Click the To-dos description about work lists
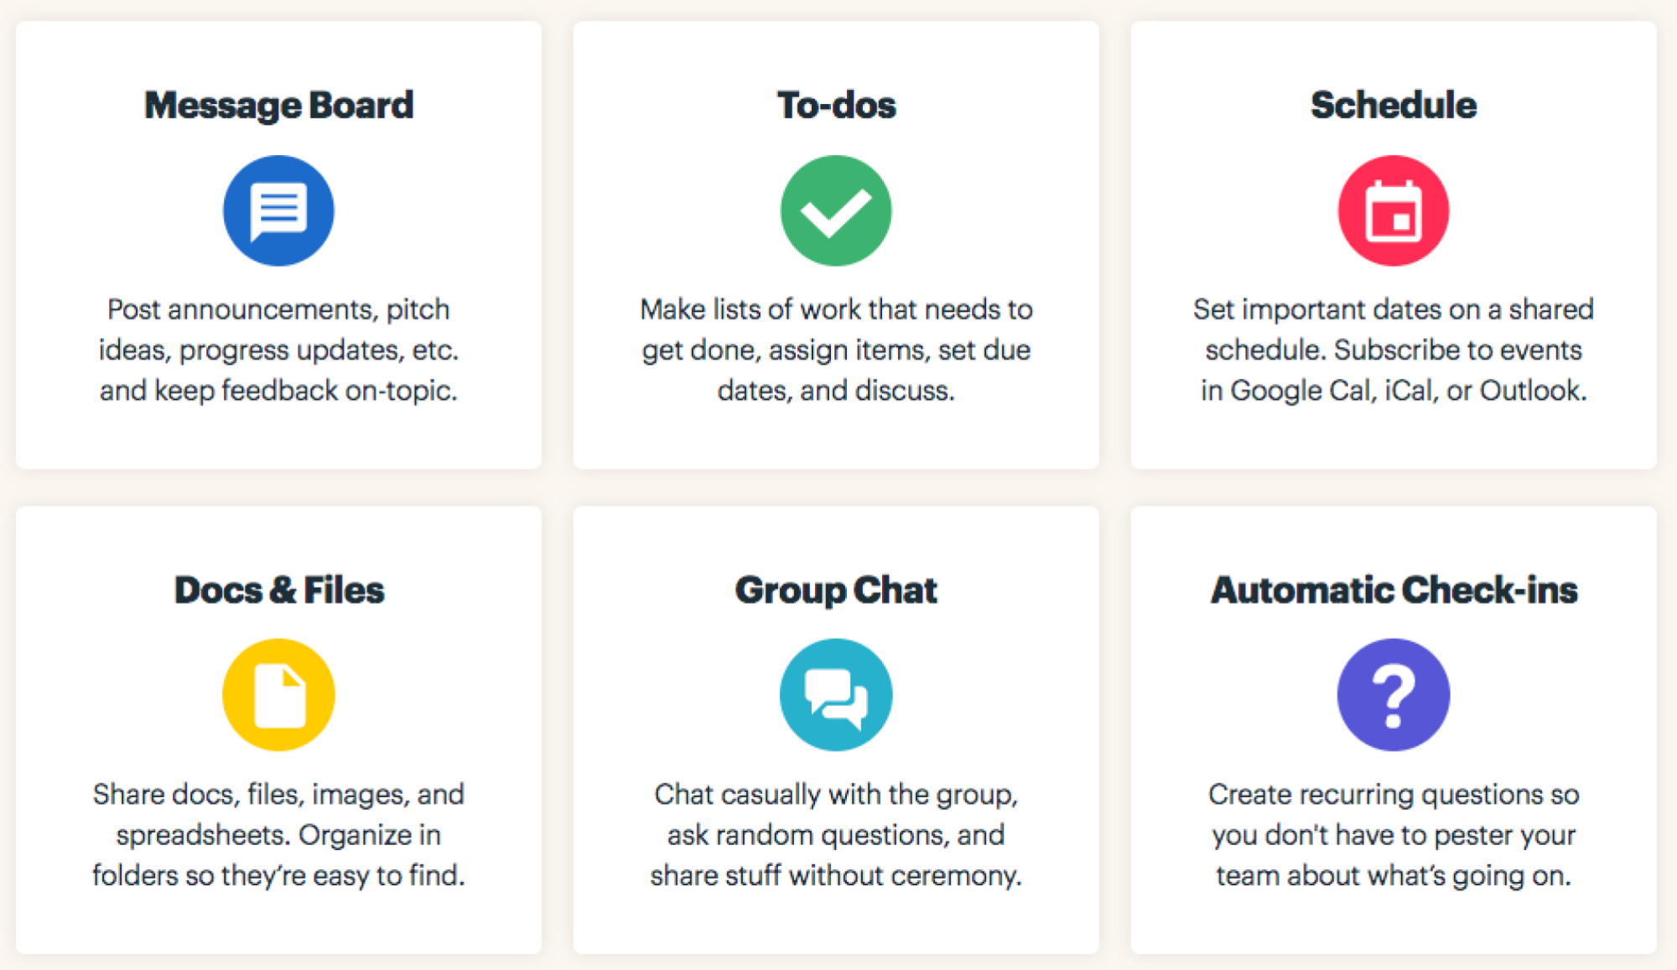This screenshot has width=1677, height=970. point(836,350)
